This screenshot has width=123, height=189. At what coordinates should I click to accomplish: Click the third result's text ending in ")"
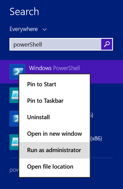click(92, 115)
